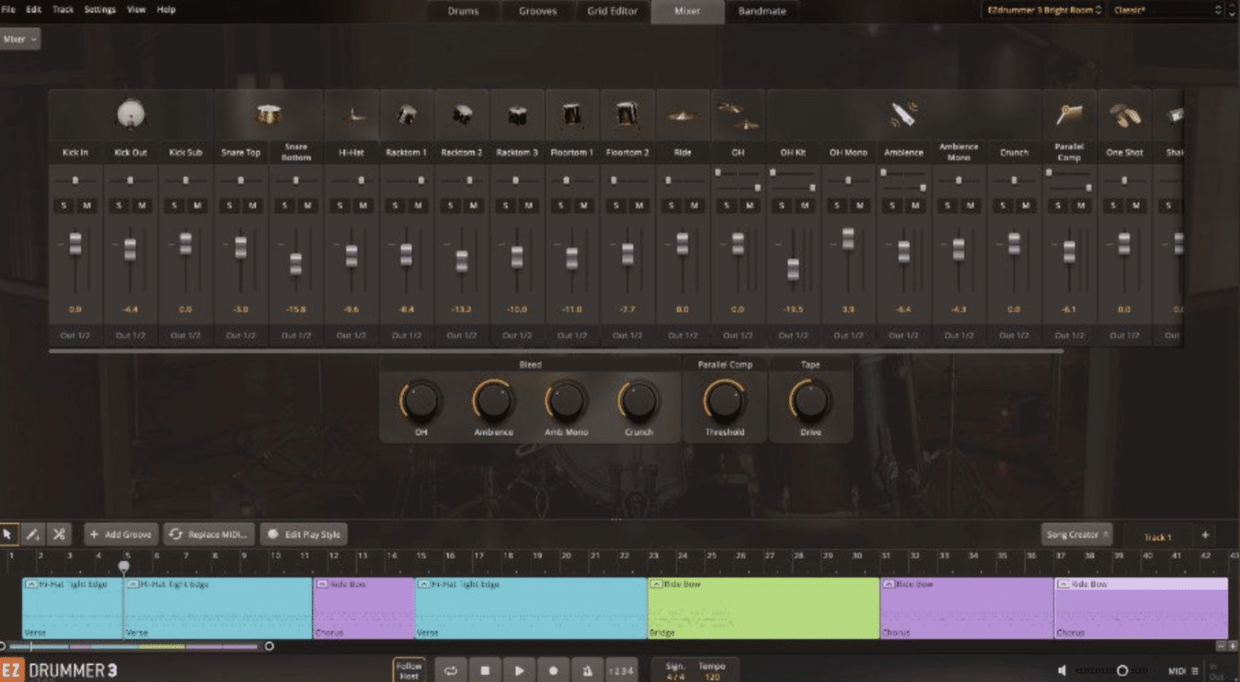This screenshot has width=1240, height=682.
Task: Switch to the Grooves tab
Action: [538, 11]
